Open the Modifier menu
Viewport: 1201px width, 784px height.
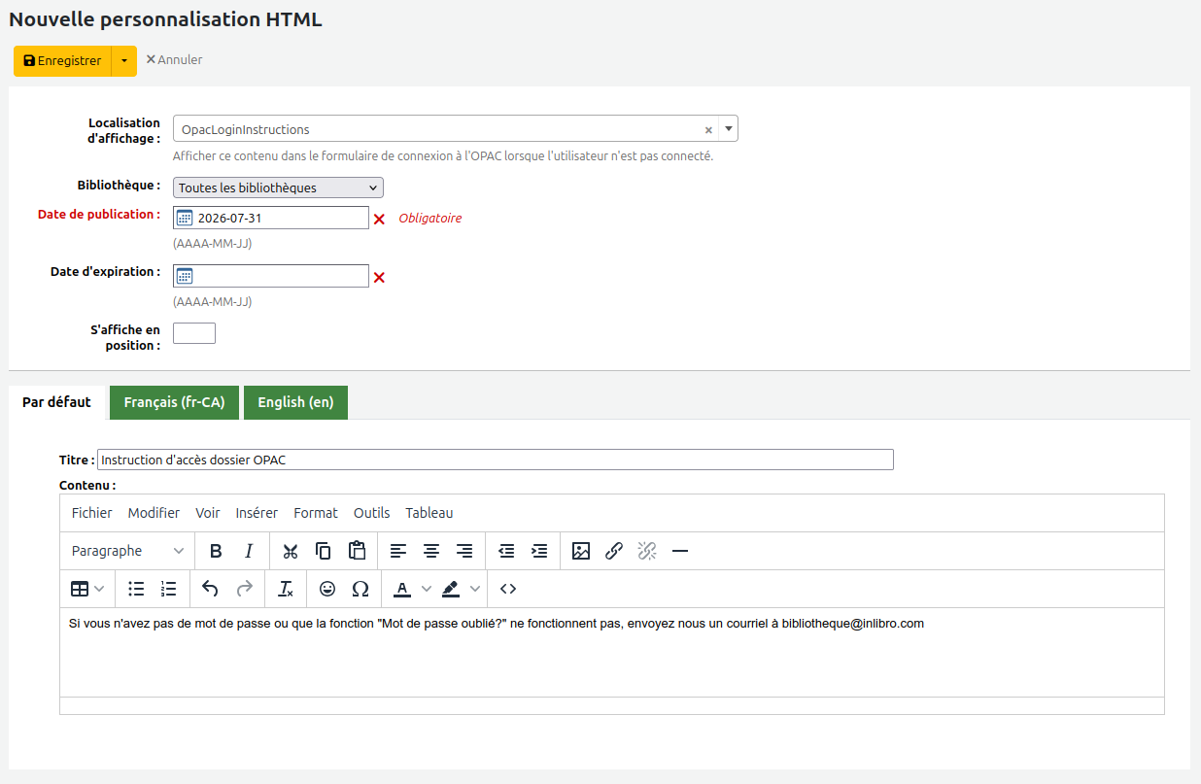click(154, 513)
